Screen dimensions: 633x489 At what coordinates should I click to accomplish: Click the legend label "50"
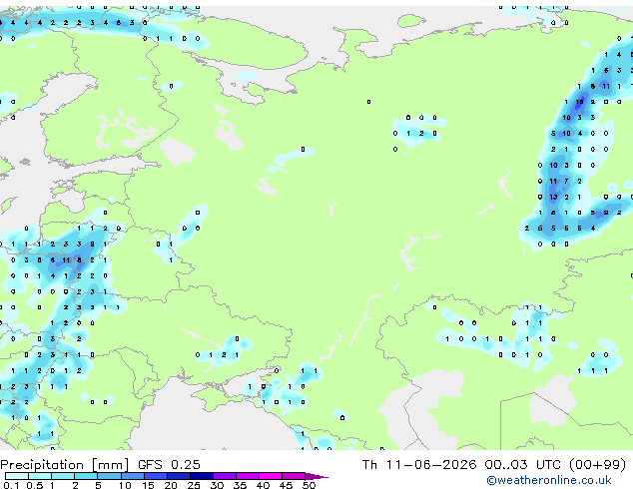(x=309, y=485)
